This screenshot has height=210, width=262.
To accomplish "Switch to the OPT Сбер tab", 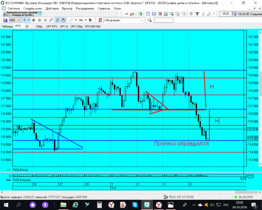I will (x=77, y=26).
